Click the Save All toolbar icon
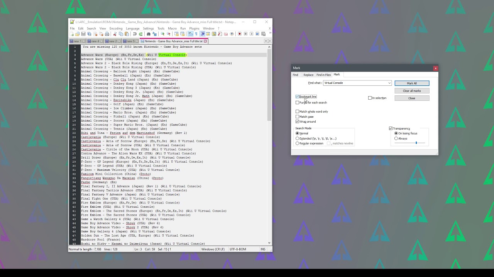The image size is (494, 277). 89,34
